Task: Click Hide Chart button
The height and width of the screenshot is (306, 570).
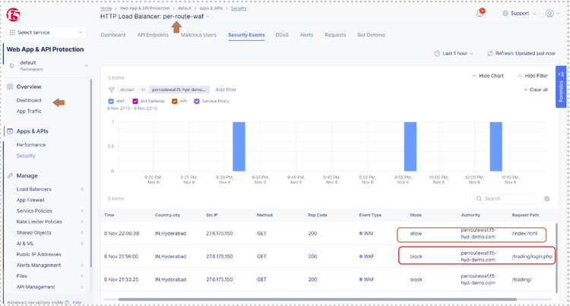Action: pos(488,76)
